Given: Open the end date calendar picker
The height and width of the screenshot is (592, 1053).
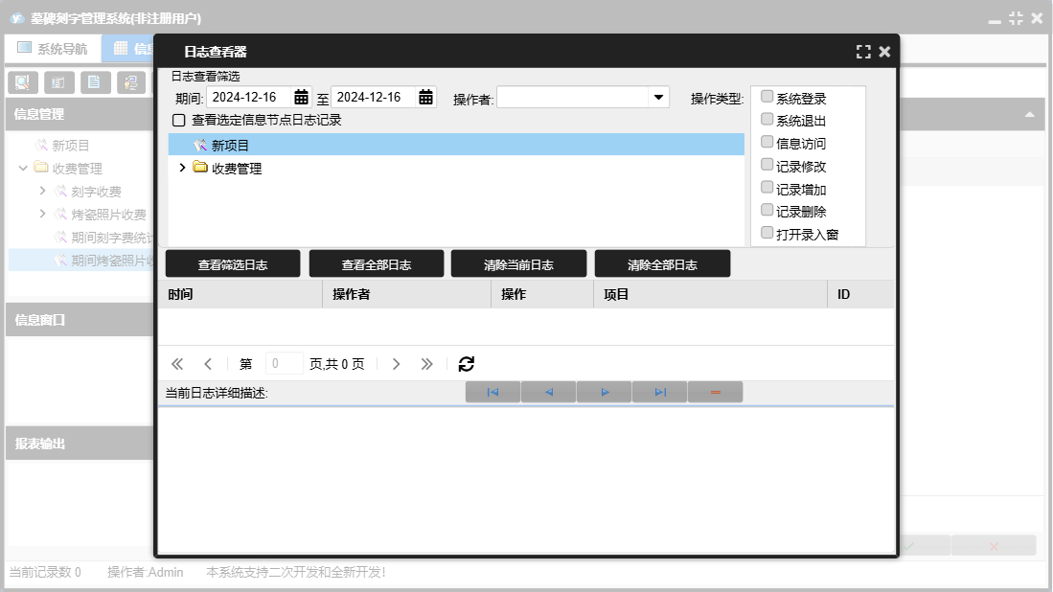Looking at the screenshot, I should (425, 98).
